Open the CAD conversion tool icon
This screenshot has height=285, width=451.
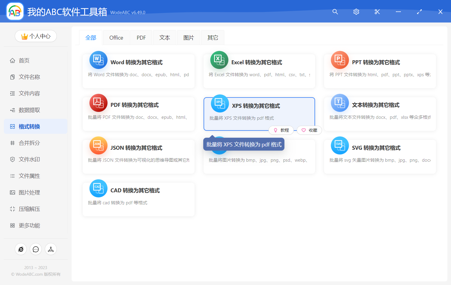click(98, 188)
